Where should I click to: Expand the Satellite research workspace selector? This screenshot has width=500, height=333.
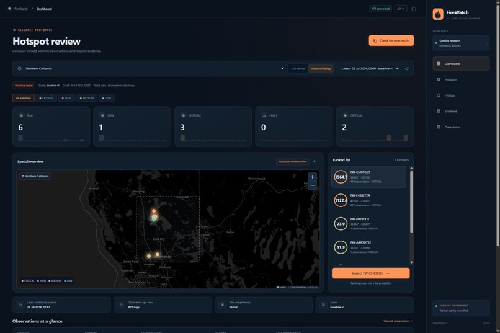pos(461,43)
